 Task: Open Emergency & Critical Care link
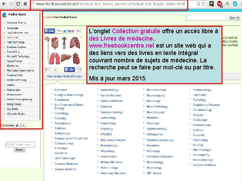71,138
